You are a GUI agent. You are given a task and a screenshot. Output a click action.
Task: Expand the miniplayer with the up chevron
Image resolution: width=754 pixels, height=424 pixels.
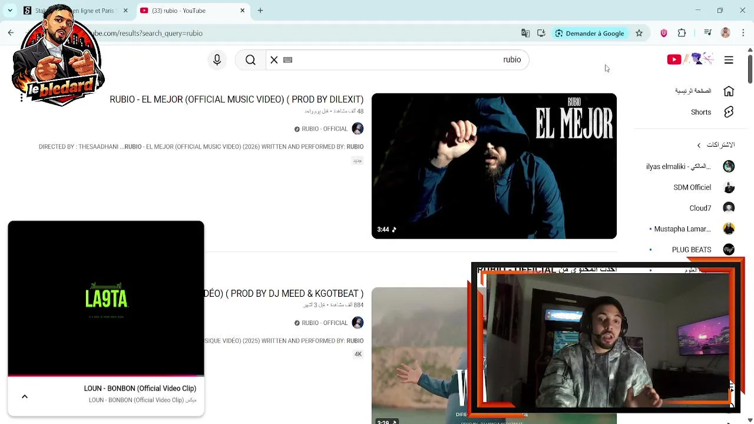[25, 396]
